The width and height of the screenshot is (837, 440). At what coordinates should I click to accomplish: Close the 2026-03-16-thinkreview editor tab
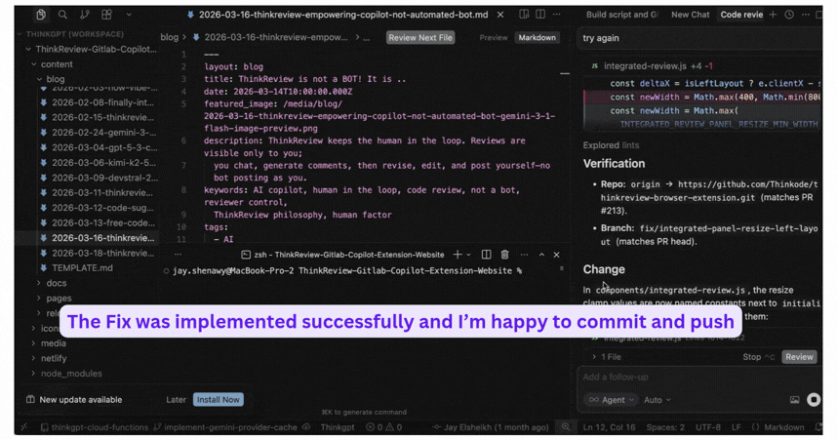(x=500, y=15)
